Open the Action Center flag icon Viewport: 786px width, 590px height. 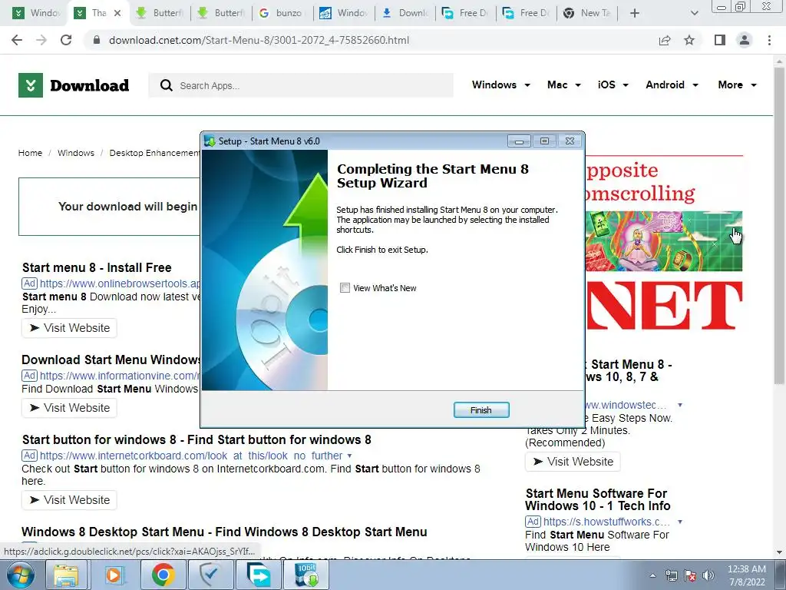point(690,575)
